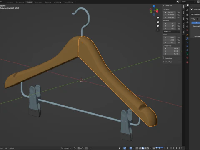Viewport: 200px width, 150px height.
Task: Open the Render properties tab
Action: click(187, 15)
